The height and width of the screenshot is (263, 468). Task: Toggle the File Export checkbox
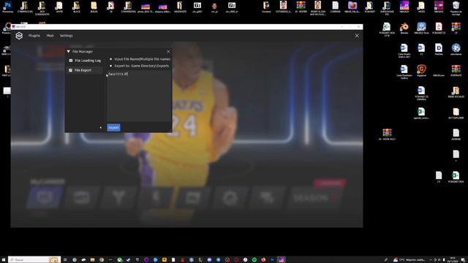tap(71, 70)
